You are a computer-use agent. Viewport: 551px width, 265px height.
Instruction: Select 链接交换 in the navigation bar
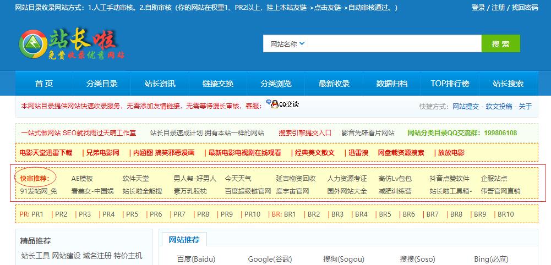(218, 84)
